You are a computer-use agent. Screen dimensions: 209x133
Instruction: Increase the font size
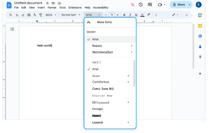(x=118, y=15)
